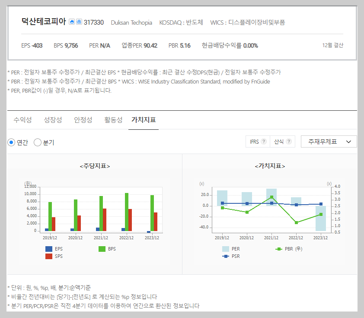Click the <주당지표> chart title
364x318 pixels.
95,166
